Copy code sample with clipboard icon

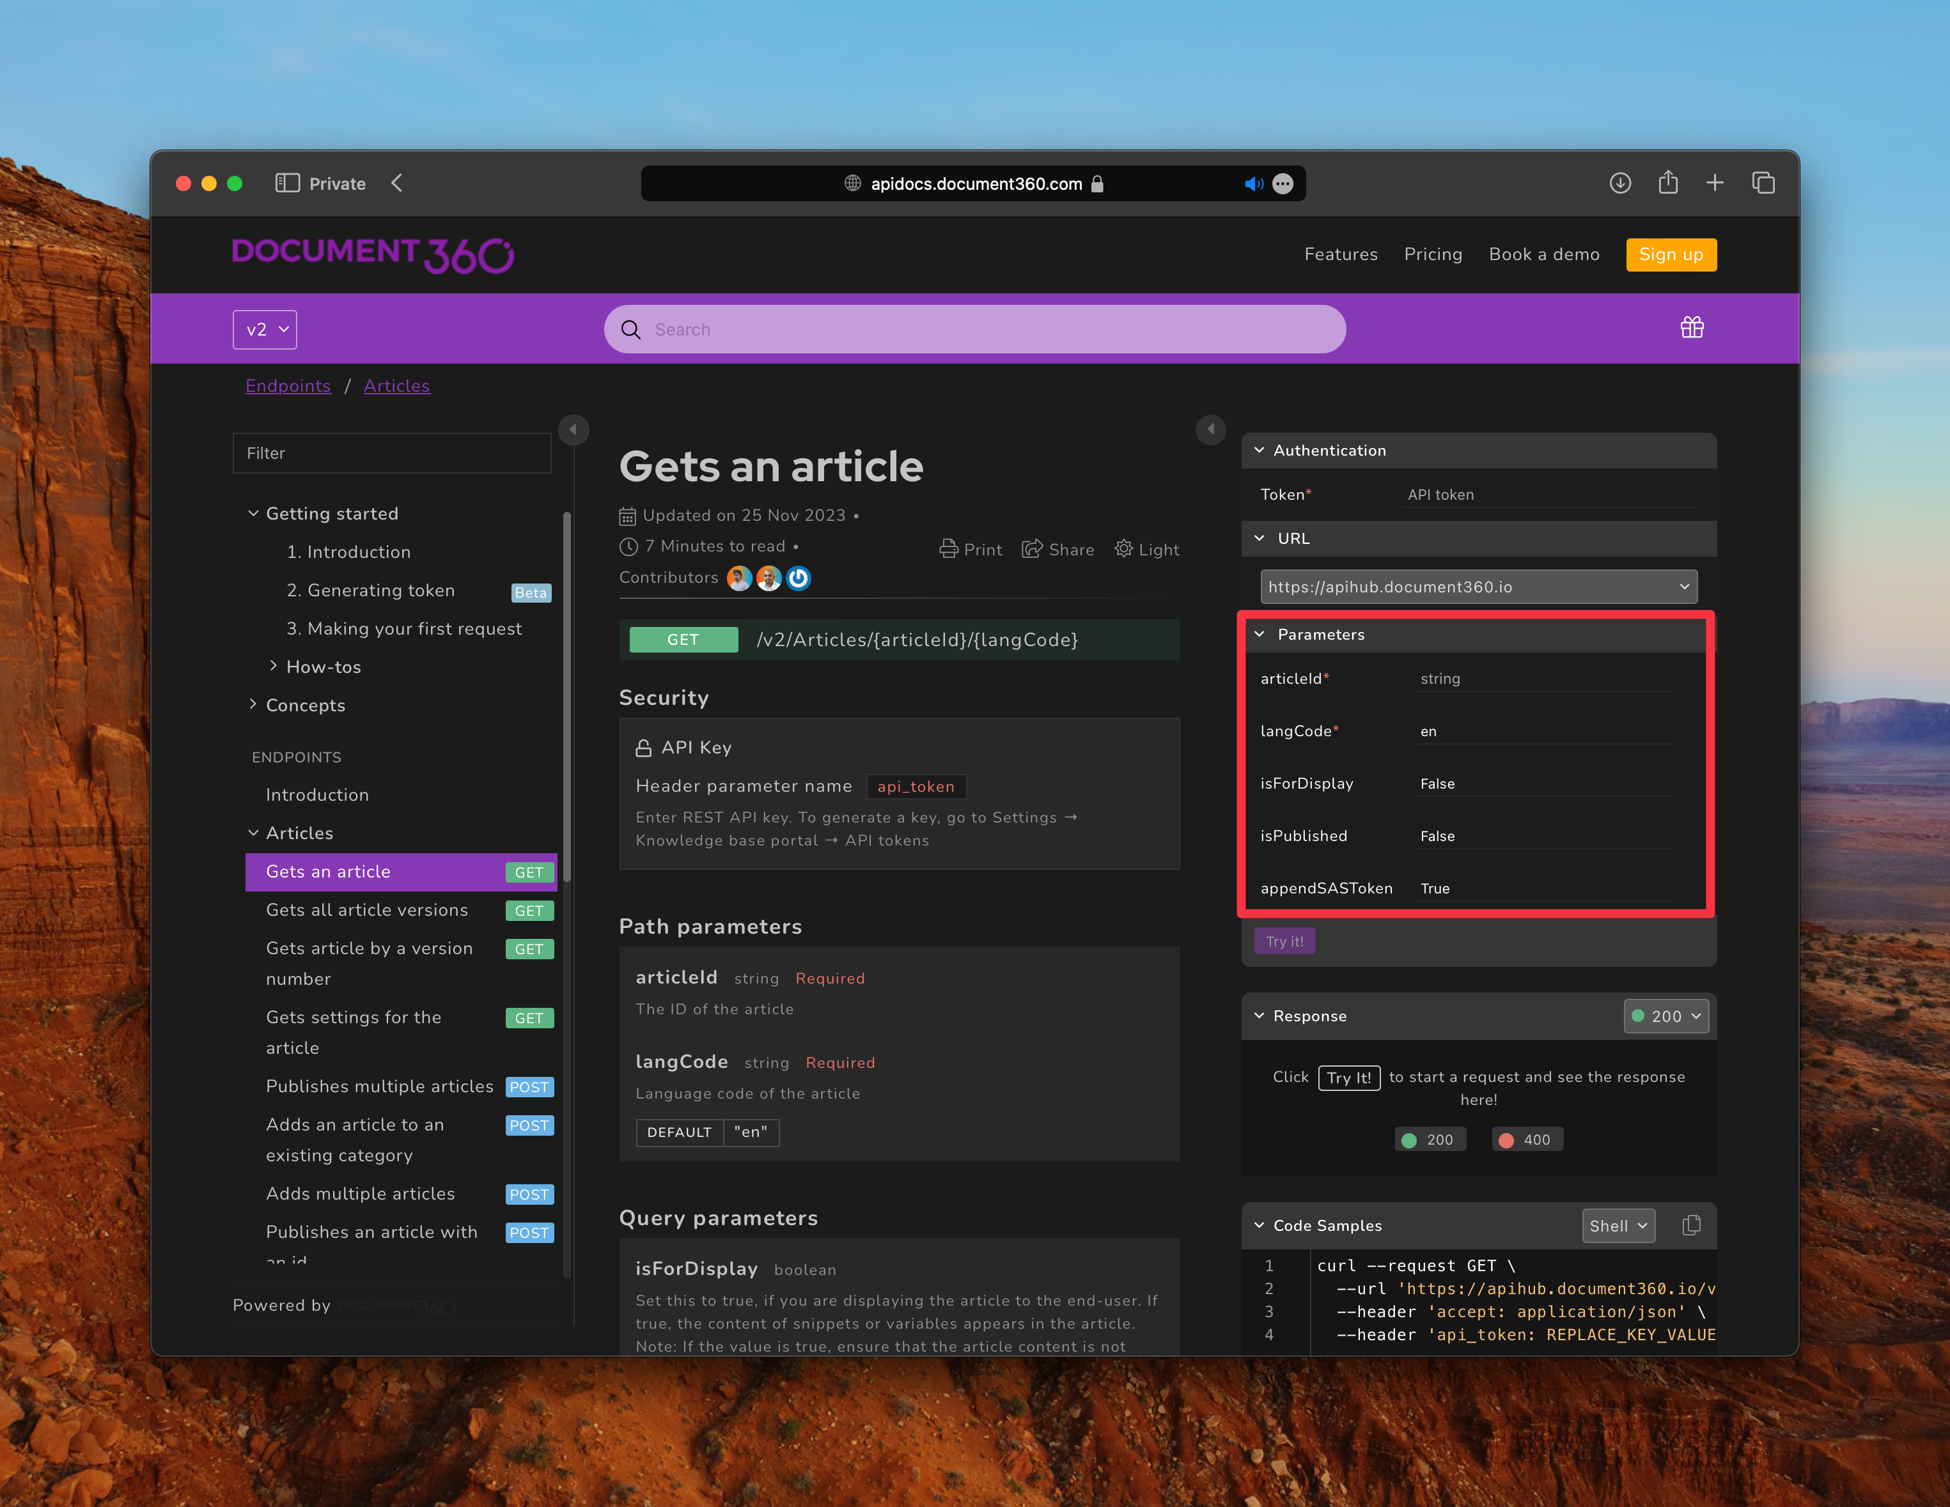pyautogui.click(x=1690, y=1225)
